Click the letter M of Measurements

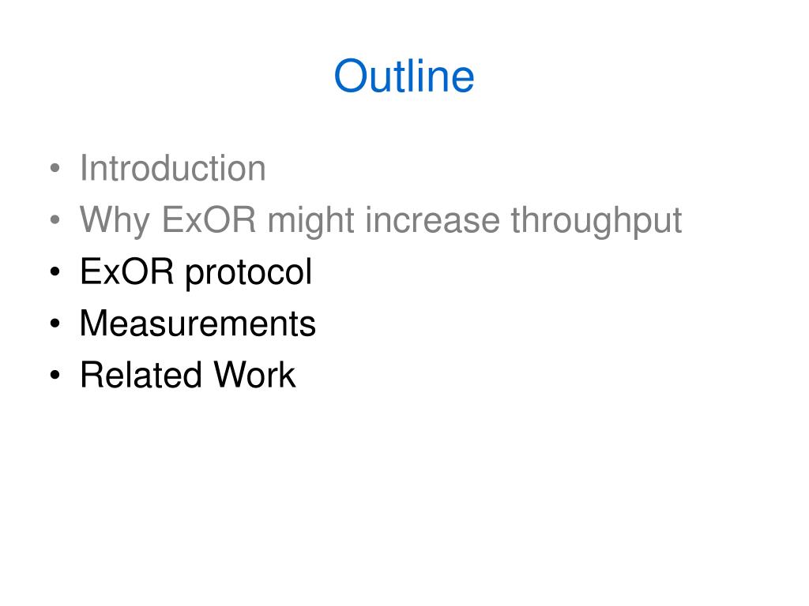click(x=95, y=323)
